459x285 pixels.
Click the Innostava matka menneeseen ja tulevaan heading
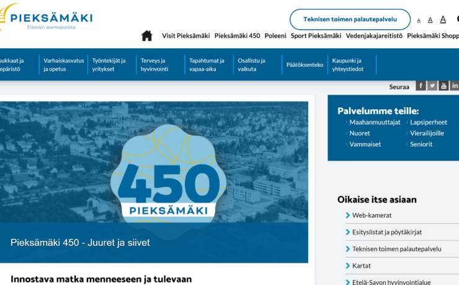point(101,279)
